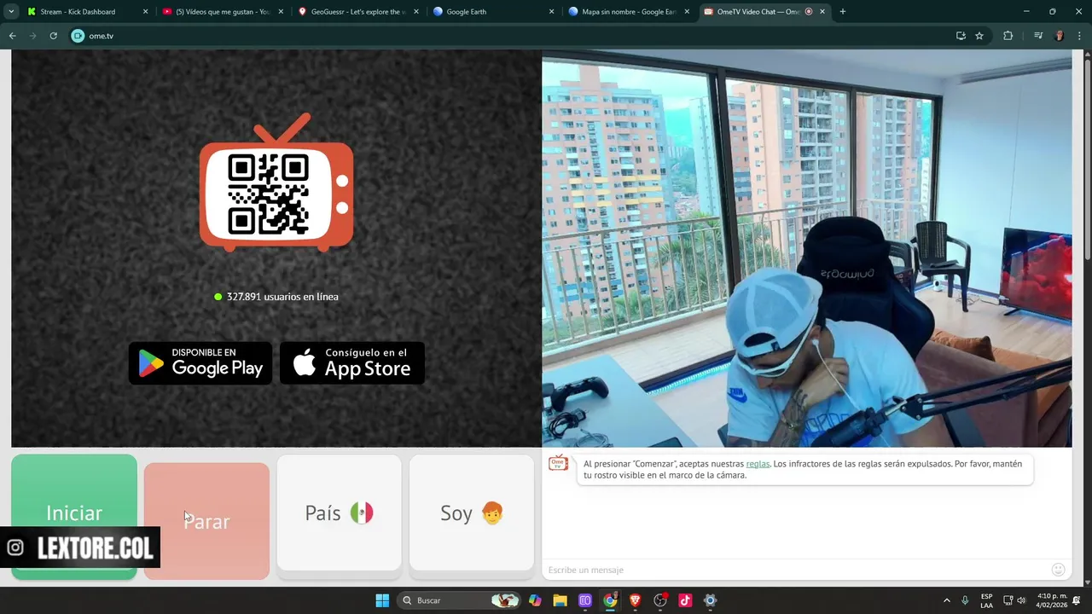Close the Stream - Kick Dashboard tab
This screenshot has height=614, width=1092.
coord(145,12)
